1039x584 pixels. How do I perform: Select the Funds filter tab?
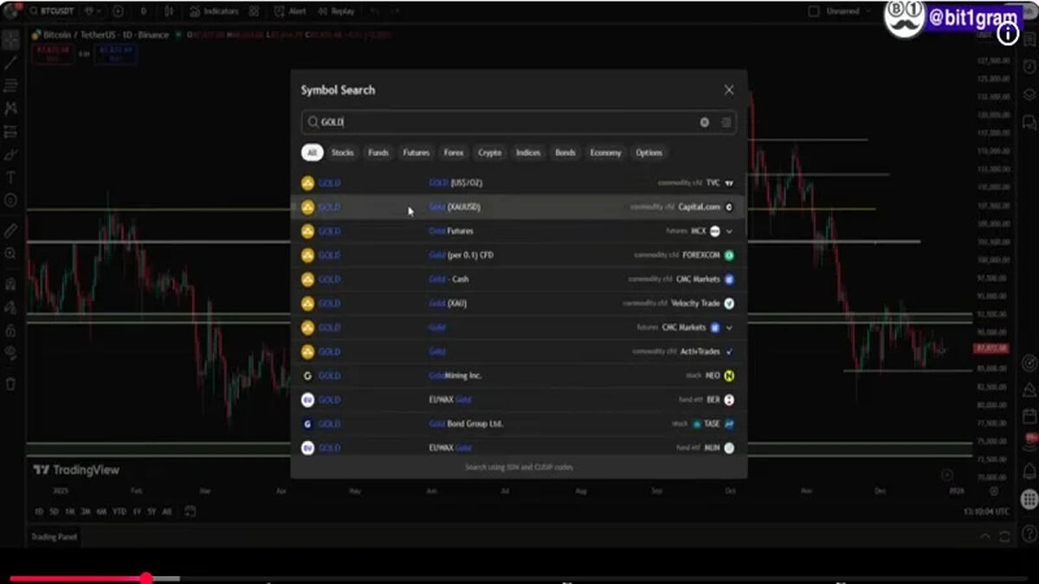tap(378, 152)
